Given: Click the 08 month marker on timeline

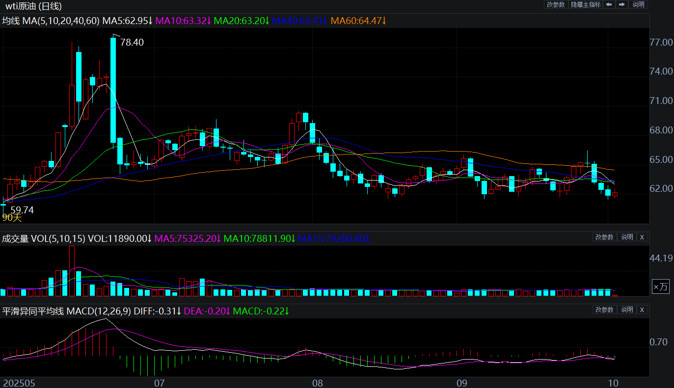Looking at the screenshot, I should coord(317,382).
